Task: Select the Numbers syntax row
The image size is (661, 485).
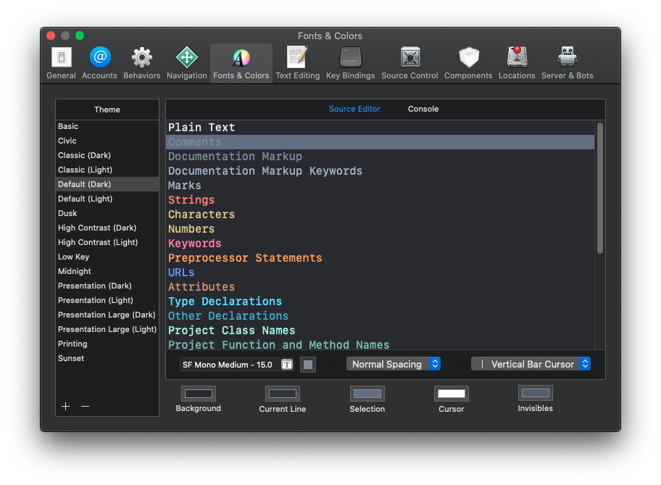Action: 381,229
